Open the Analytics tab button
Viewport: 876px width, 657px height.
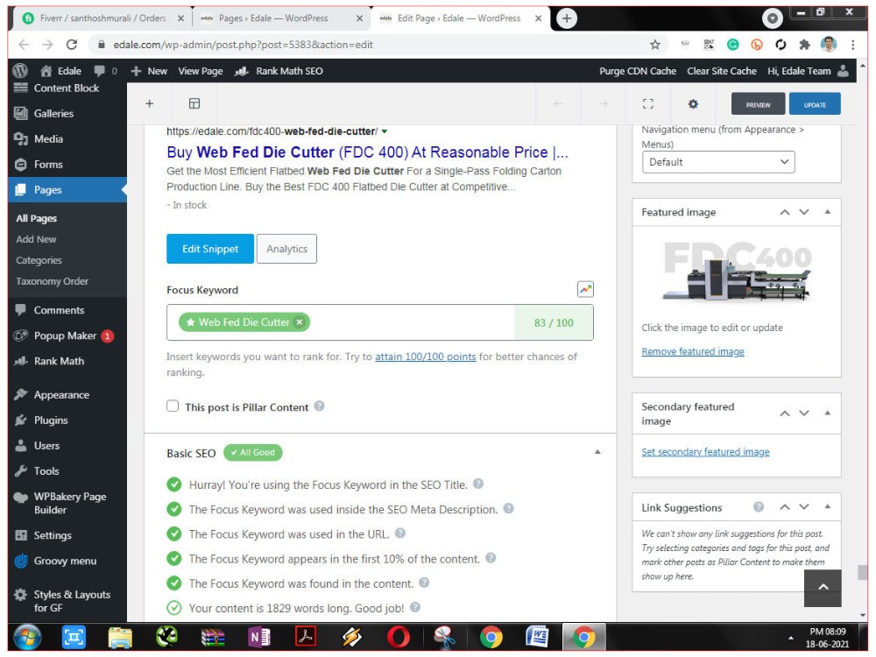coord(286,249)
